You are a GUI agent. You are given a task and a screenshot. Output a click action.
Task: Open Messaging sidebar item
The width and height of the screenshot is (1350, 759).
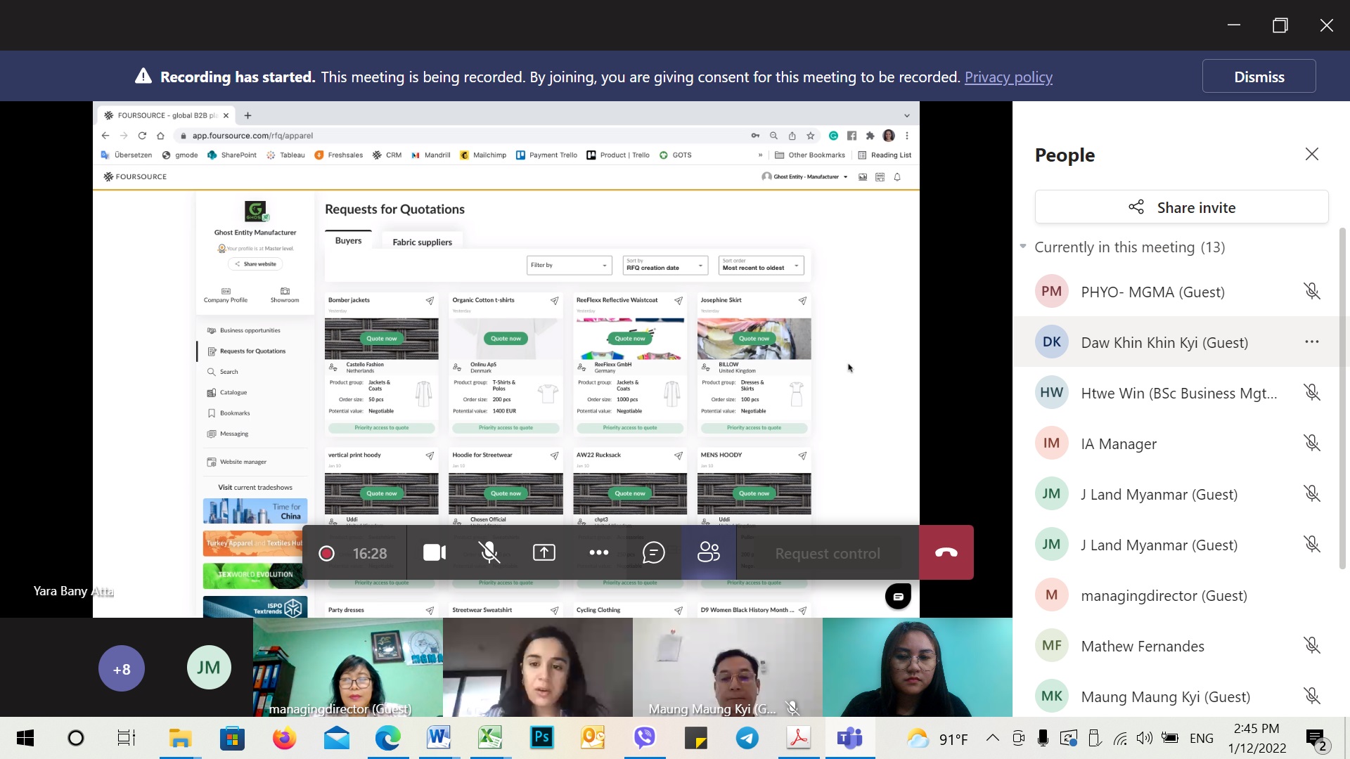(234, 434)
